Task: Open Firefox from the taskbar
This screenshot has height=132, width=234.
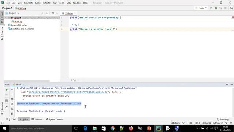Action: tap(131, 128)
